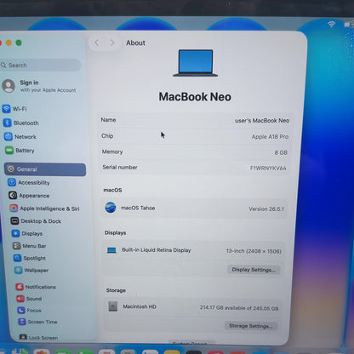The width and height of the screenshot is (354, 354).
Task: Open Accessibility settings
Action: point(29,182)
